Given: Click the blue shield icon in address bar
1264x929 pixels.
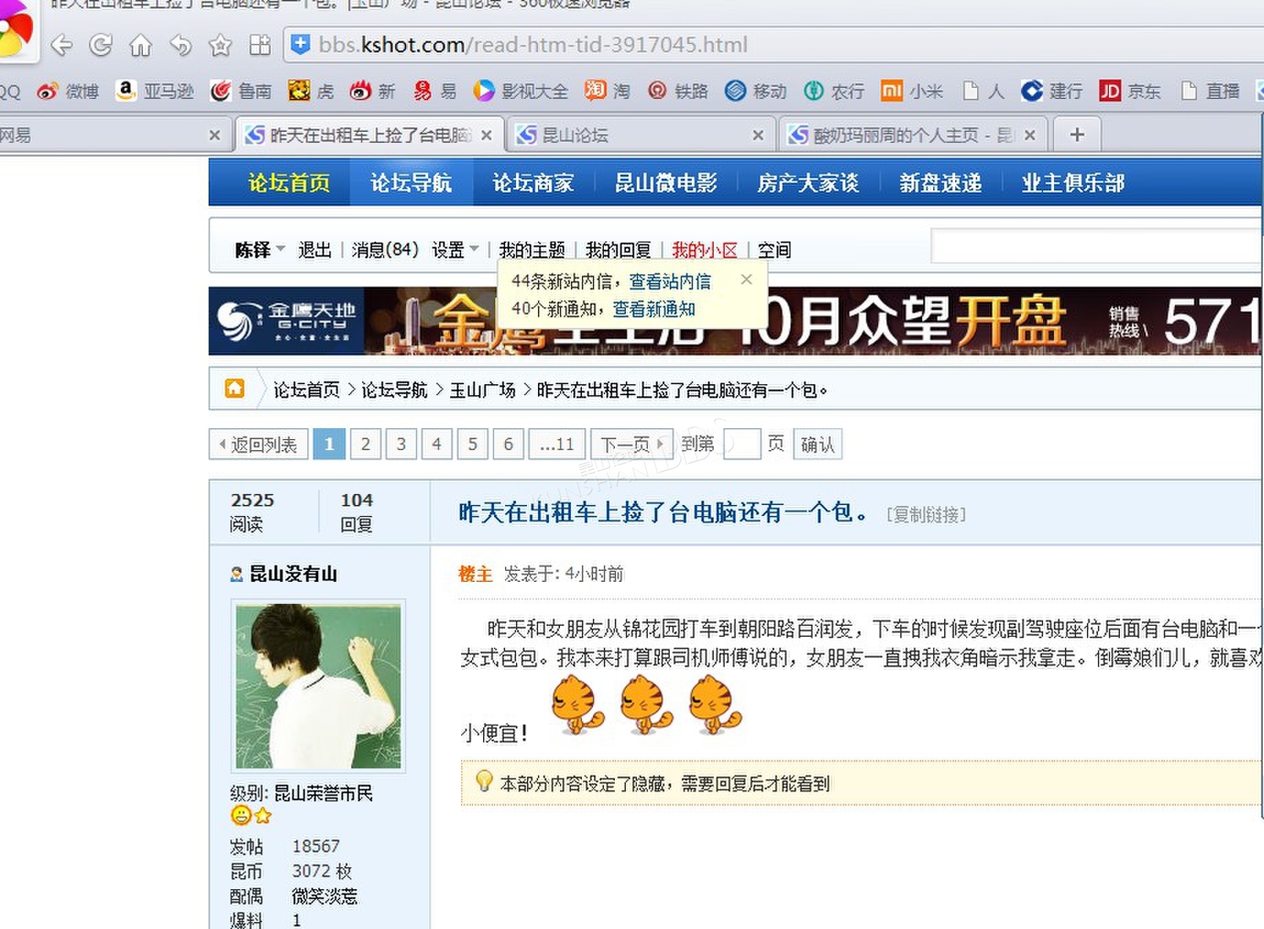Looking at the screenshot, I should pos(300,45).
